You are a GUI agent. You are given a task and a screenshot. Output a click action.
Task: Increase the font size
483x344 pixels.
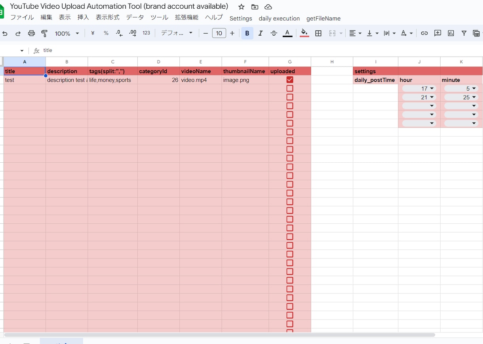[x=232, y=33]
